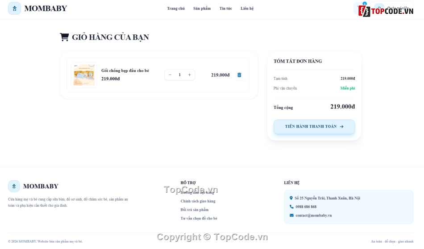This screenshot has width=424, height=249.
Task: Remove item using the trash icon
Action: click(x=239, y=75)
